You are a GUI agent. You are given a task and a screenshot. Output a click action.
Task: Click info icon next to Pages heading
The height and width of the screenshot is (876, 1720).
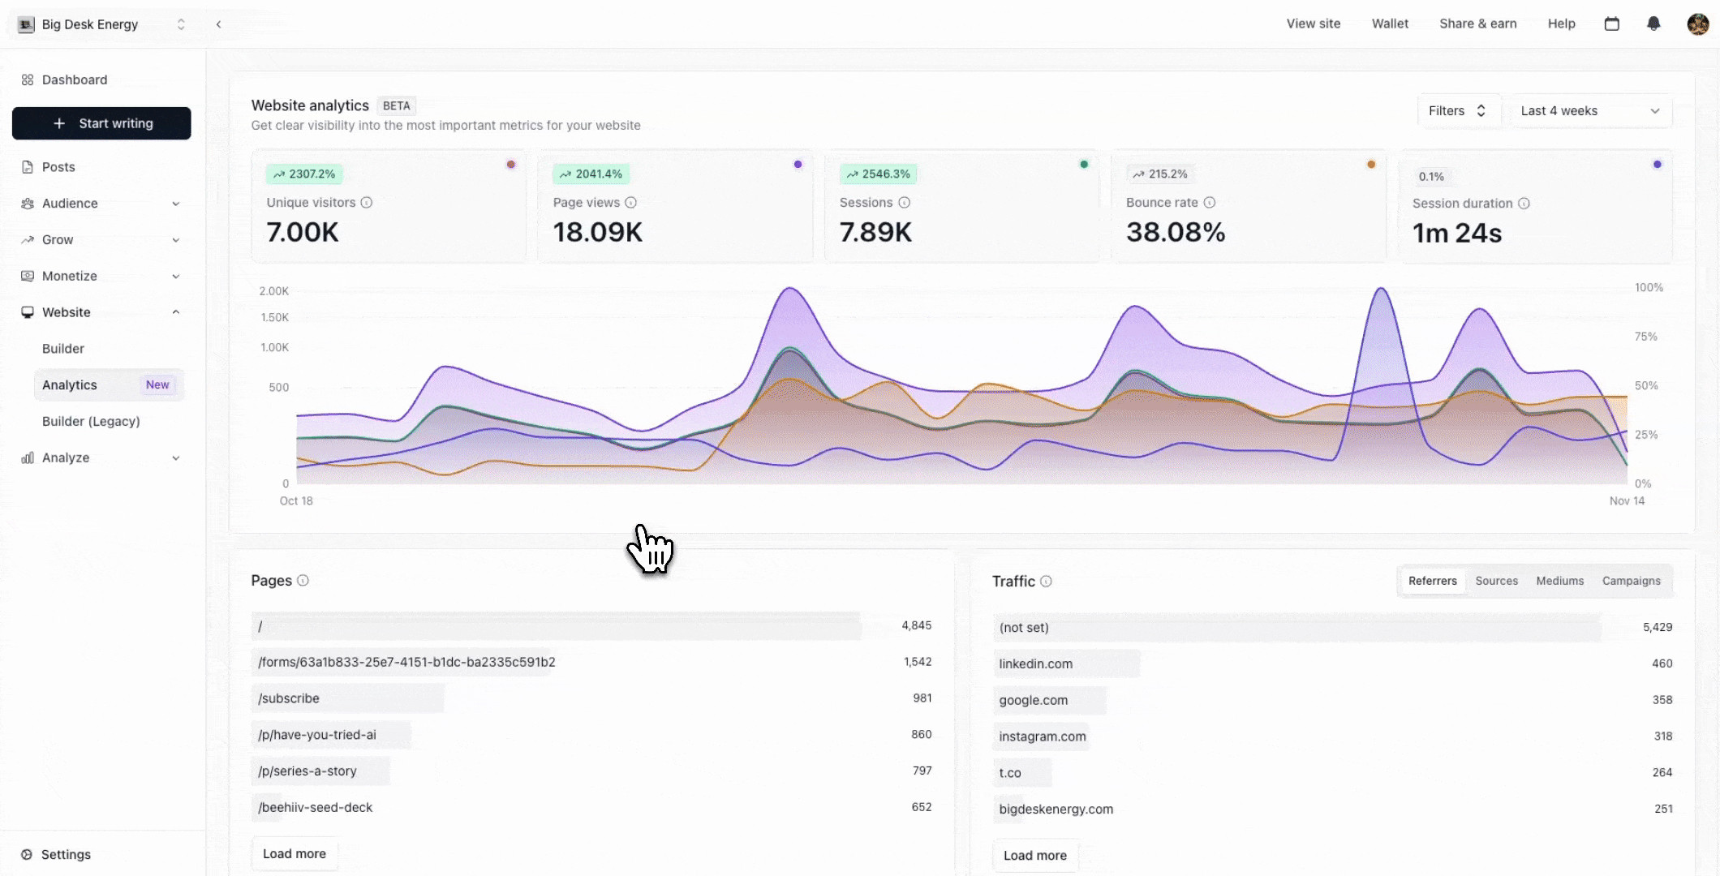[303, 581]
